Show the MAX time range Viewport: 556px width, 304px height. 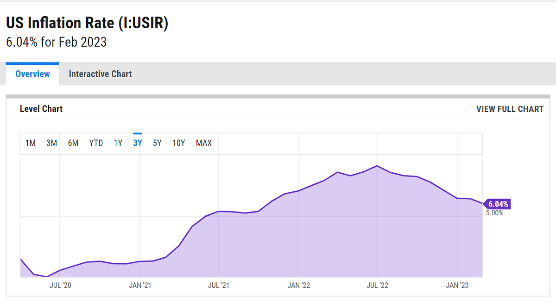pyautogui.click(x=204, y=143)
